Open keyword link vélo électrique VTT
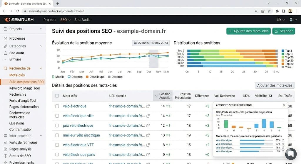This screenshot has width=301, height=164. click(78, 145)
